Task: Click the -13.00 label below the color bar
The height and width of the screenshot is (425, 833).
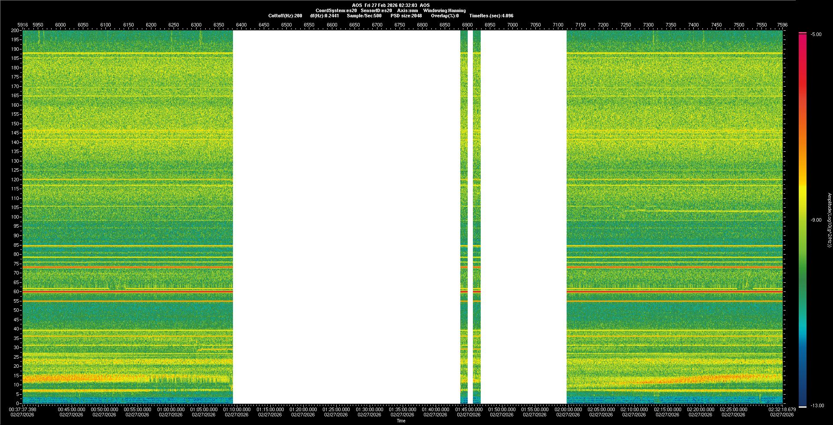Action: click(816, 406)
